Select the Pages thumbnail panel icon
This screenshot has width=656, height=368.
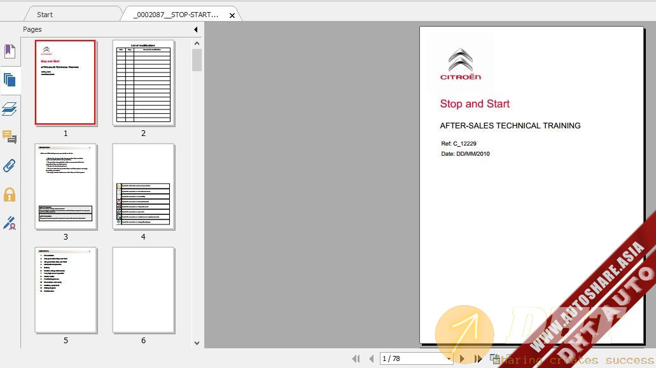point(10,80)
